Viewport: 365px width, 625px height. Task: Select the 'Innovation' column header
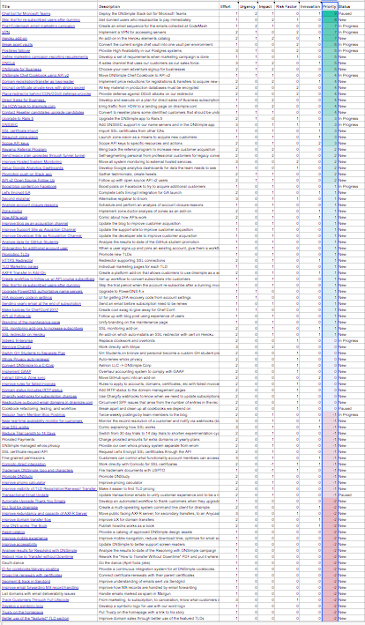point(310,7)
